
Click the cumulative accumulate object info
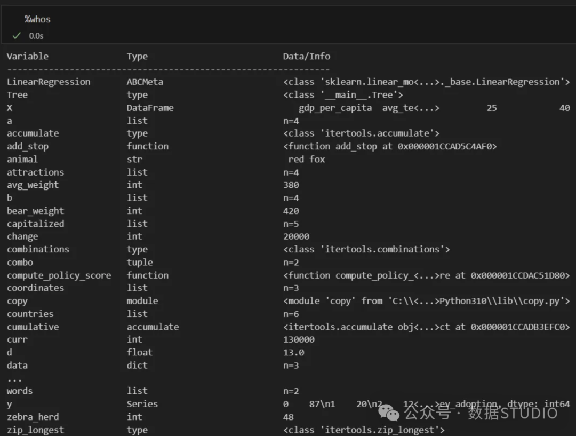[427, 327]
